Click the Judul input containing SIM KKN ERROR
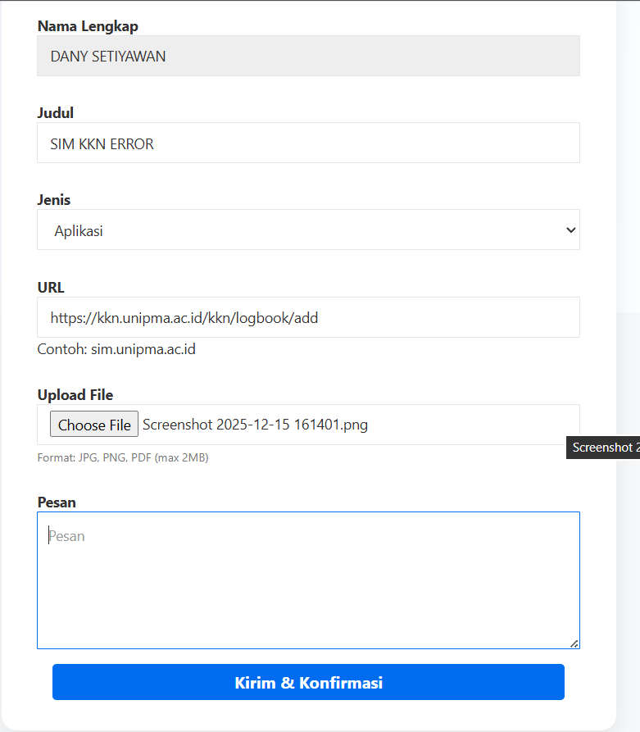Viewport: 640px width, 732px height. pos(308,143)
